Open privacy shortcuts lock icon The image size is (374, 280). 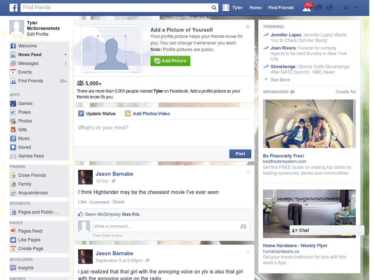pyautogui.click(x=346, y=8)
